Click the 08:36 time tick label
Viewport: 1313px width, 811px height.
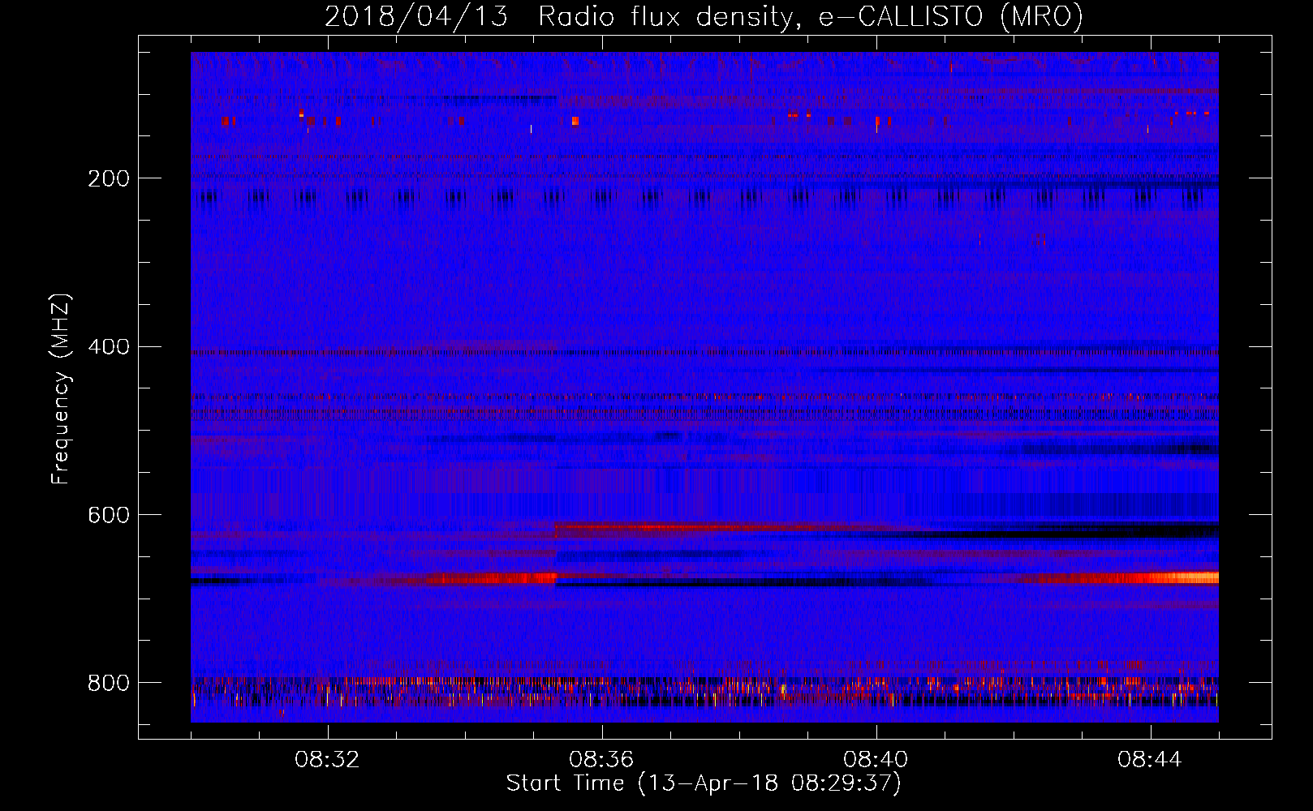click(x=601, y=760)
